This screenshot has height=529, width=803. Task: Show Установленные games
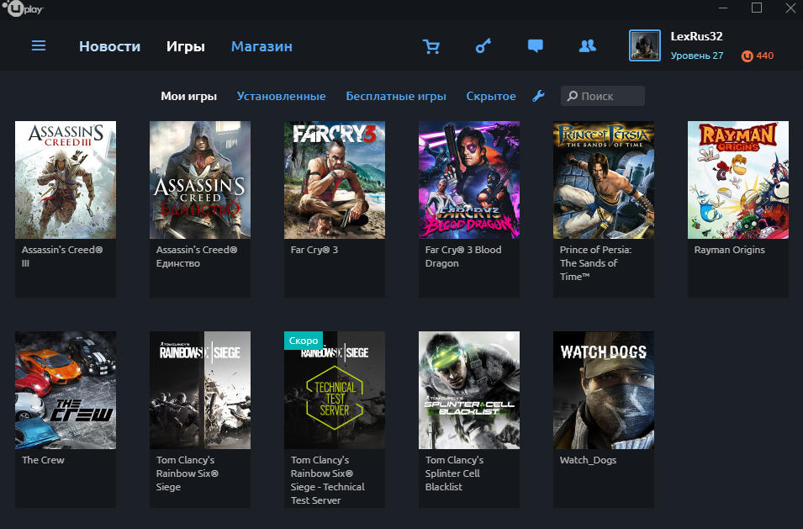[281, 96]
